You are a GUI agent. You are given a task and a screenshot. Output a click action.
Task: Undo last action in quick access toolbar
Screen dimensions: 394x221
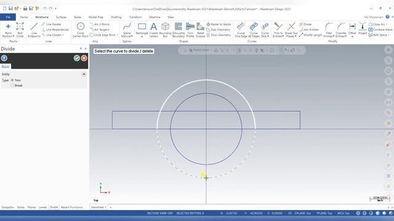pyautogui.click(x=44, y=9)
